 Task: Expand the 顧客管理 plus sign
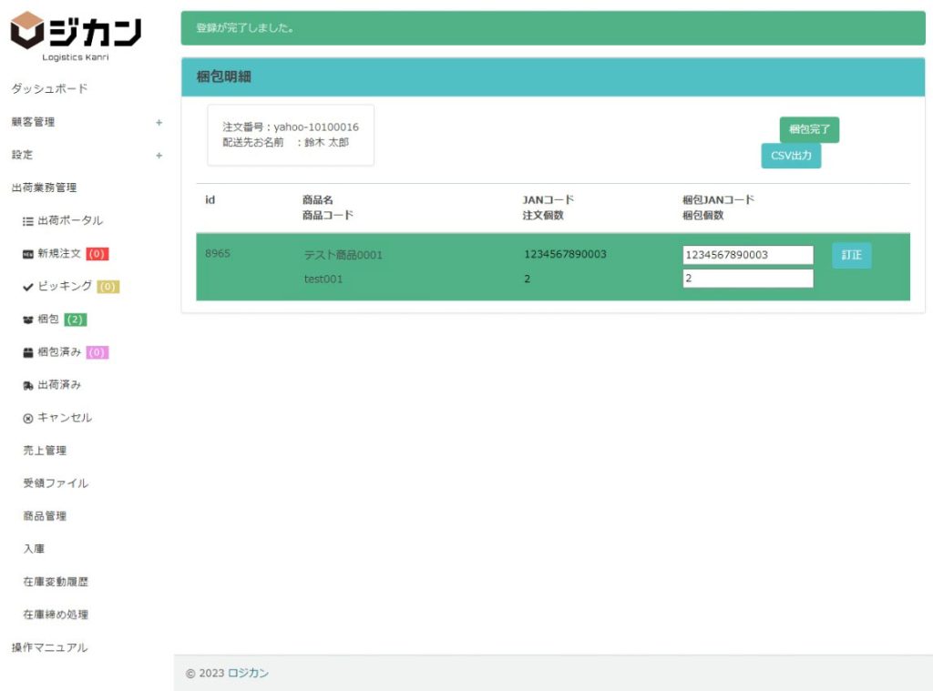point(159,122)
